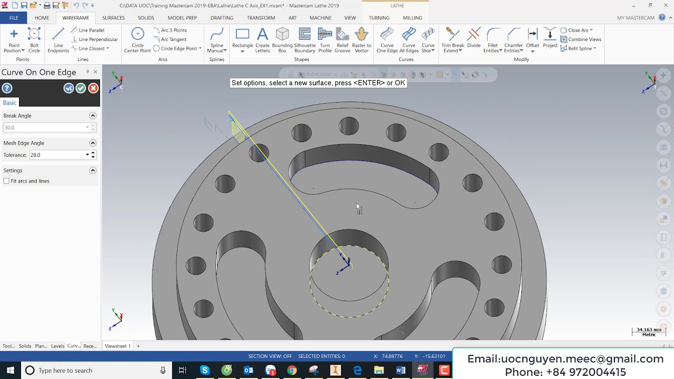Open the MILLING ribbon tab
The height and width of the screenshot is (379, 674).
[412, 18]
